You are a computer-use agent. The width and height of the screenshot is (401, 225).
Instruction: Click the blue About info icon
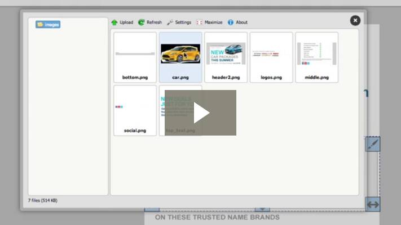click(231, 22)
